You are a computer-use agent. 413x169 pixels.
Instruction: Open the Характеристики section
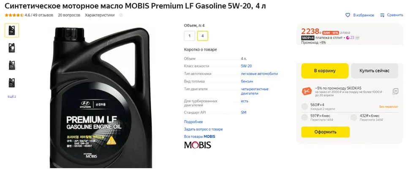click(x=100, y=15)
